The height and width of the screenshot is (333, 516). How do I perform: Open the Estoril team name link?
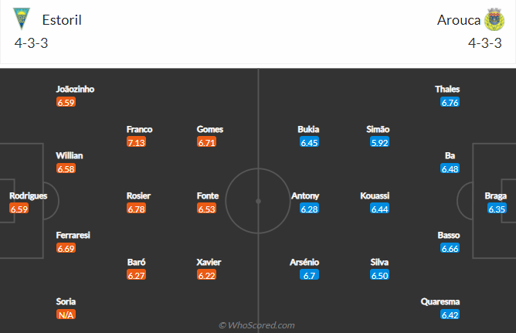[x=62, y=20]
